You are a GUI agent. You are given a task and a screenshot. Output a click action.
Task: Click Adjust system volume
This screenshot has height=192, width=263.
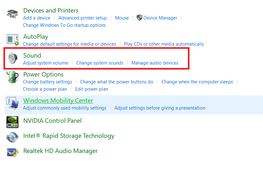click(x=46, y=63)
